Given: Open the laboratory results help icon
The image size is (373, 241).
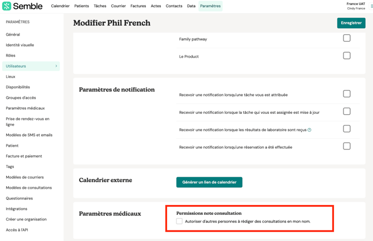Looking at the screenshot, I should pos(310,130).
